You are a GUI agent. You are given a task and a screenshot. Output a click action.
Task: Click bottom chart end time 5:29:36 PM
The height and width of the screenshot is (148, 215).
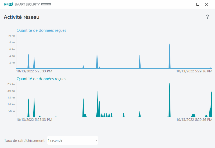pyautogui.click(x=194, y=120)
